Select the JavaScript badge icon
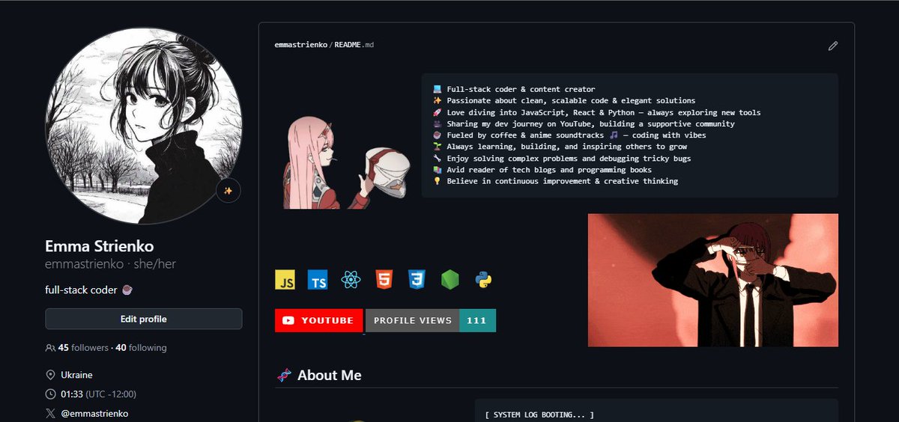Screen dimensions: 899x422 click(x=285, y=280)
